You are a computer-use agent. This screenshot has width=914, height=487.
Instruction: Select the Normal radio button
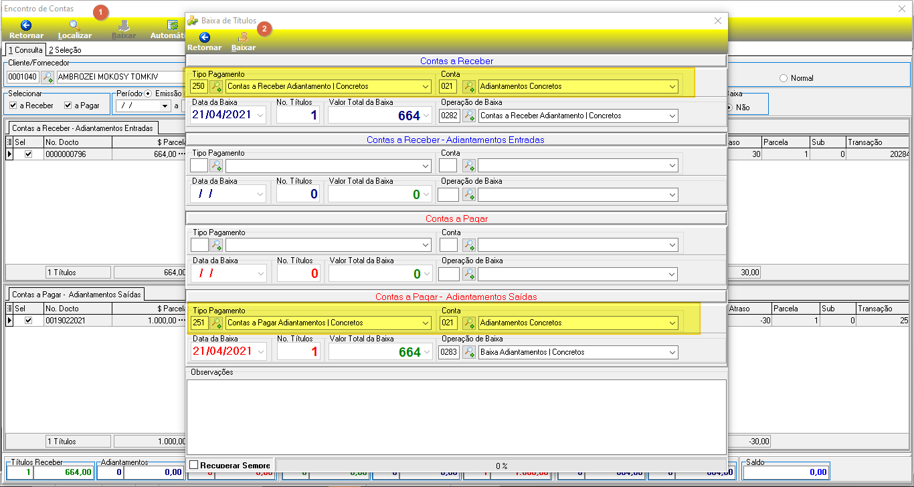coord(784,78)
